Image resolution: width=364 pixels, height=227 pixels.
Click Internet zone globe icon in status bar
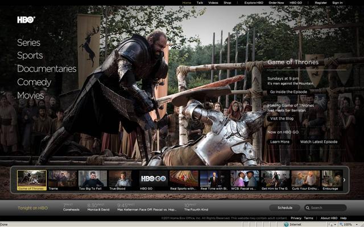click(x=287, y=225)
